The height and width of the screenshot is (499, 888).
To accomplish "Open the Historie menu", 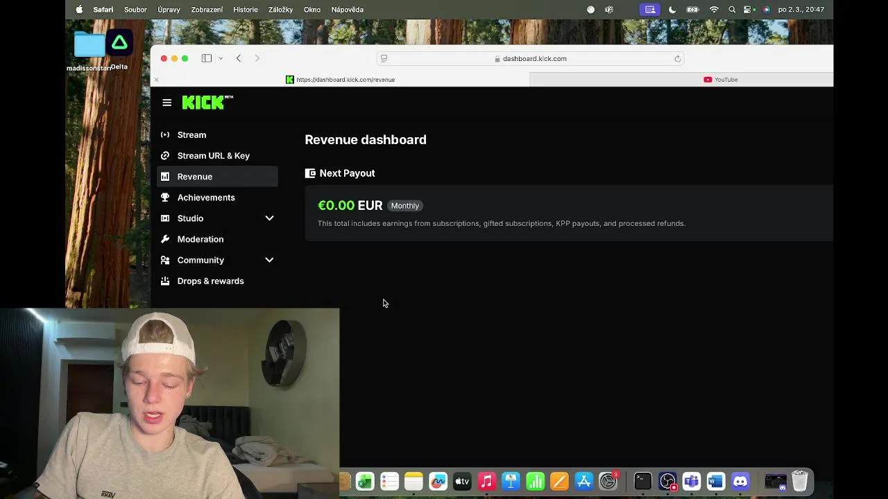I will point(246,10).
